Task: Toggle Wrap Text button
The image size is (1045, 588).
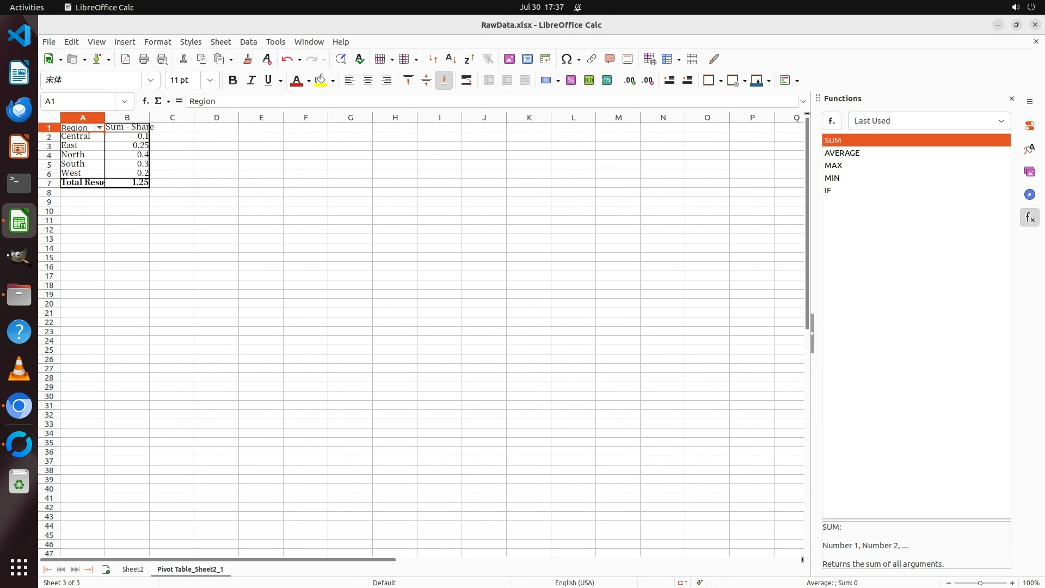Action: point(466,80)
